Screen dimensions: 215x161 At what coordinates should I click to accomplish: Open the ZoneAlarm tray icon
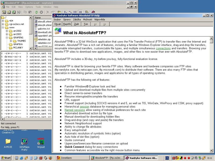[177, 158]
